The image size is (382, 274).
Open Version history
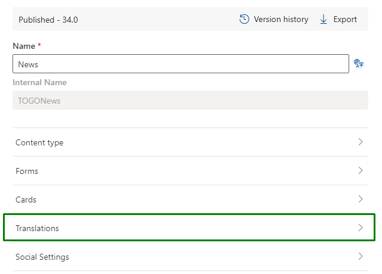point(274,19)
